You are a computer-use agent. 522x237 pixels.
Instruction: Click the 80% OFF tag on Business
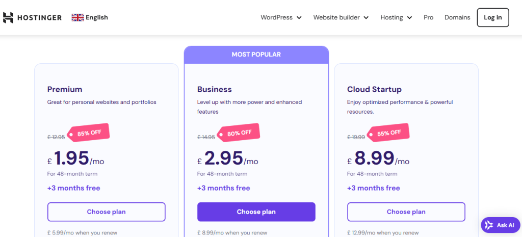coord(239,133)
